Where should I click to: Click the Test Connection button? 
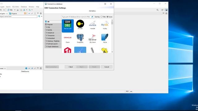click(52, 67)
